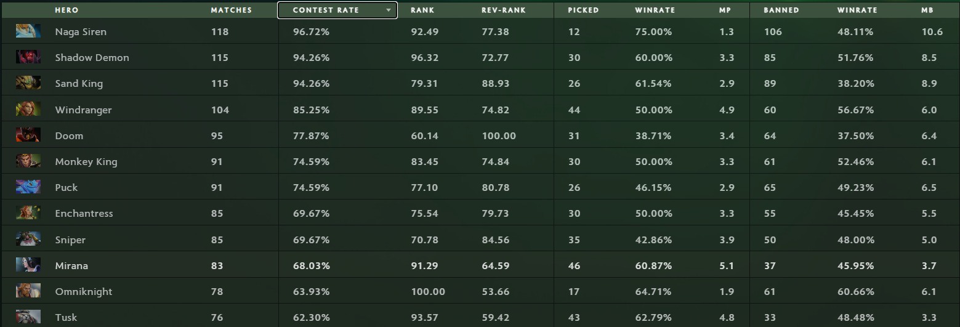Click the Puck hero portrait icon
The width and height of the screenshot is (960, 327).
[x=28, y=187]
